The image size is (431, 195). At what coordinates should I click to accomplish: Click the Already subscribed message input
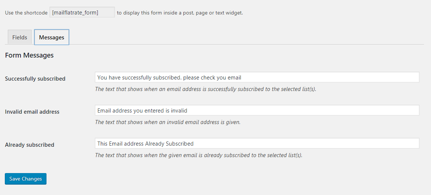click(257, 143)
